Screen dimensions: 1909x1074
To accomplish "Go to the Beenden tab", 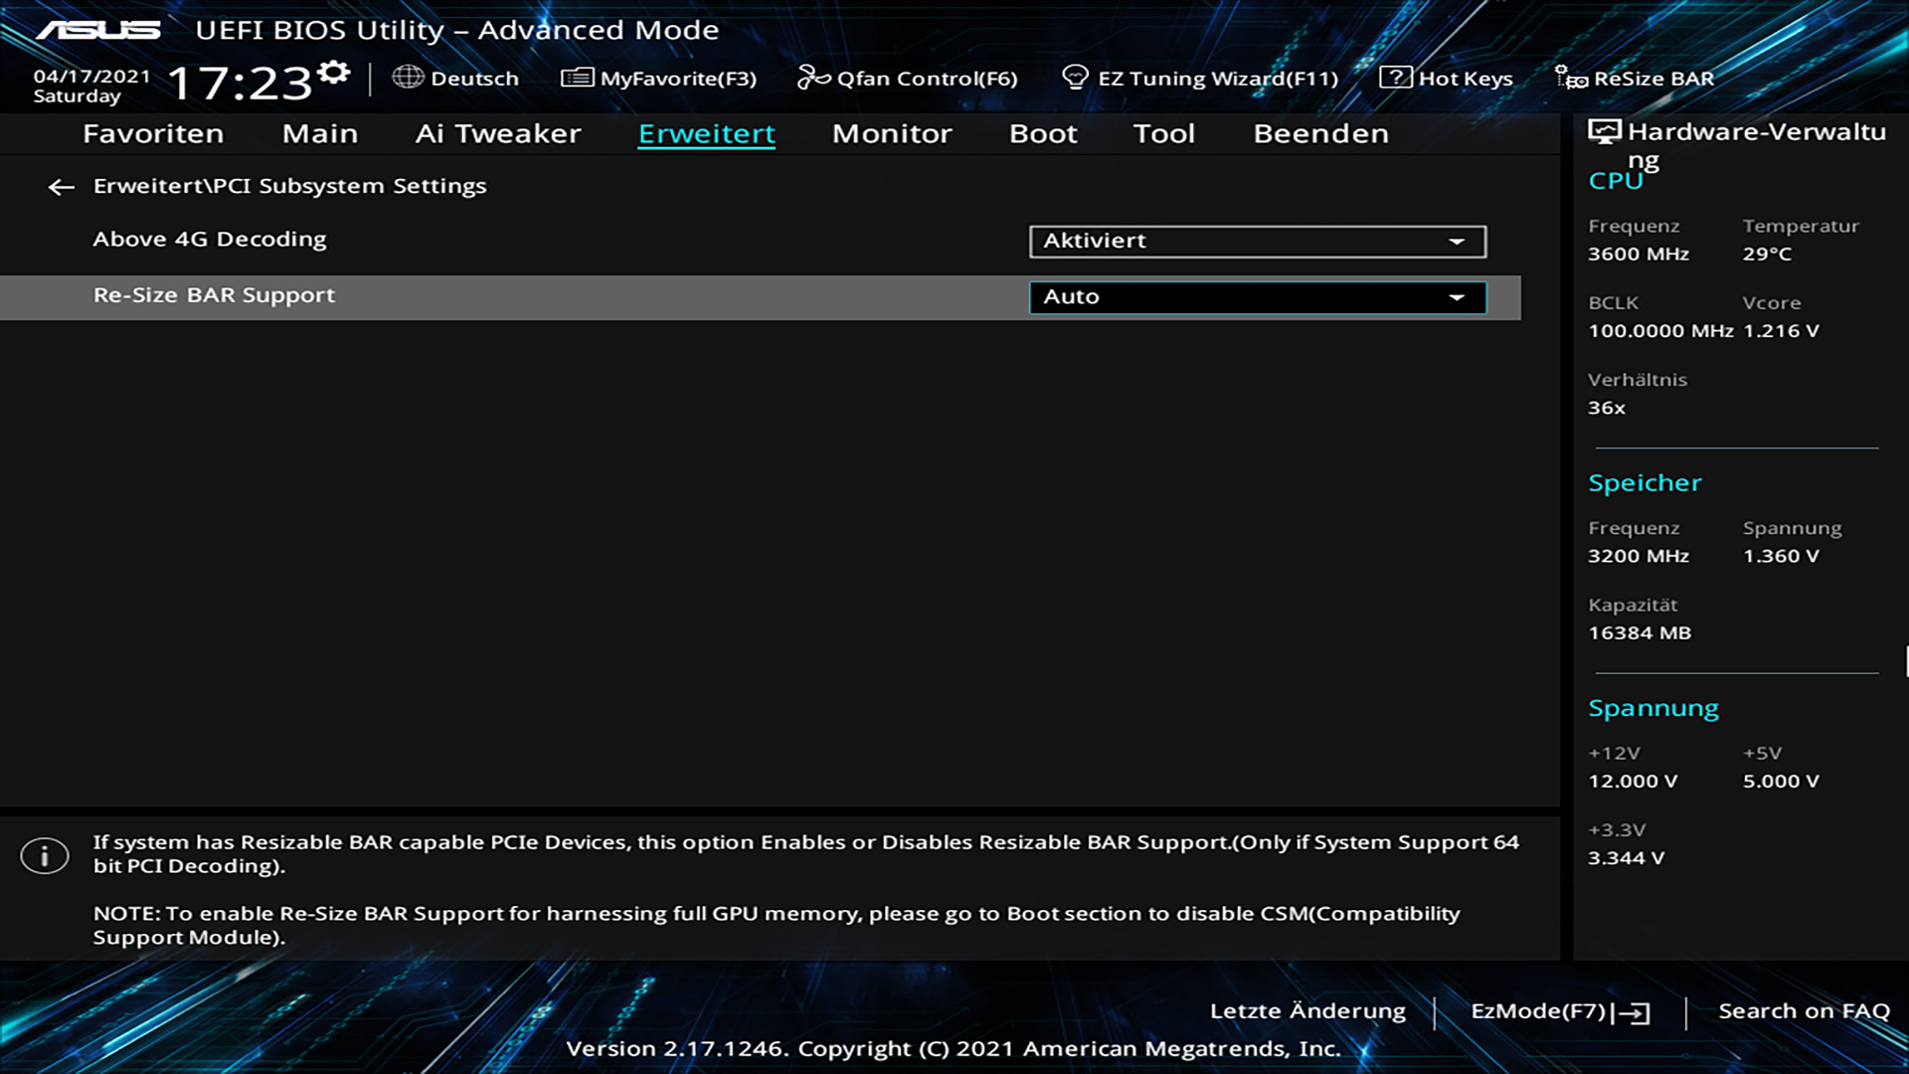I will click(x=1319, y=134).
